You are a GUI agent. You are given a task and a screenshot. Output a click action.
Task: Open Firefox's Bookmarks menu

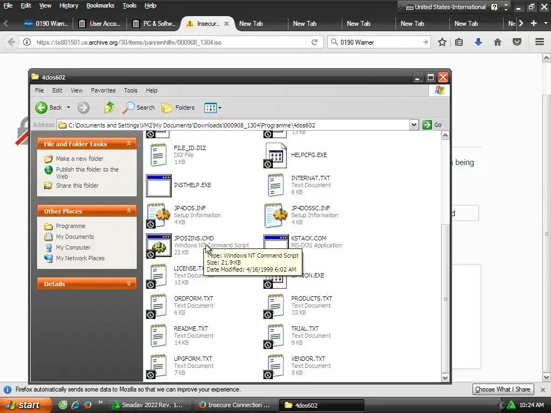click(100, 5)
